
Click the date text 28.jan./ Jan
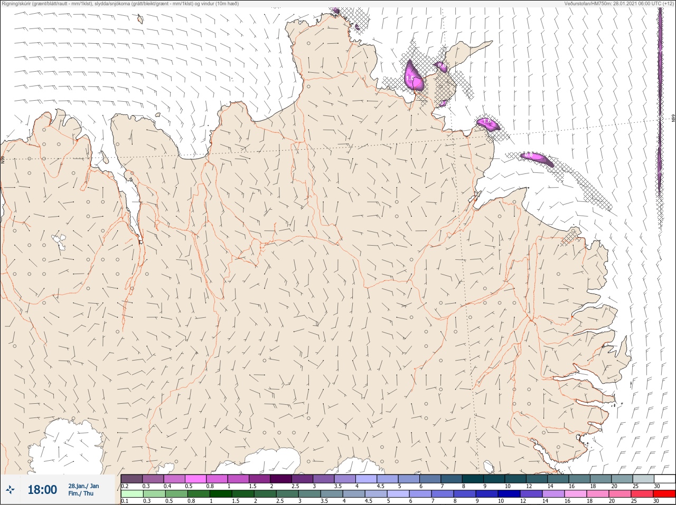[83, 486]
